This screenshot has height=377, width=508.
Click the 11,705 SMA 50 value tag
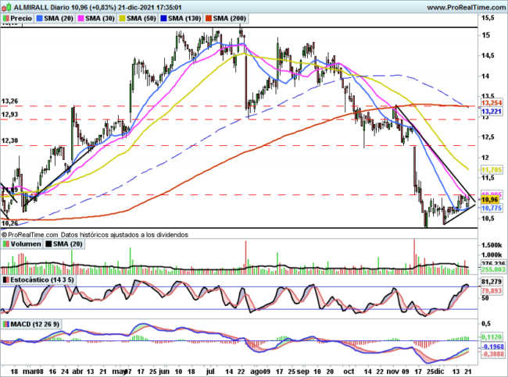click(x=491, y=169)
